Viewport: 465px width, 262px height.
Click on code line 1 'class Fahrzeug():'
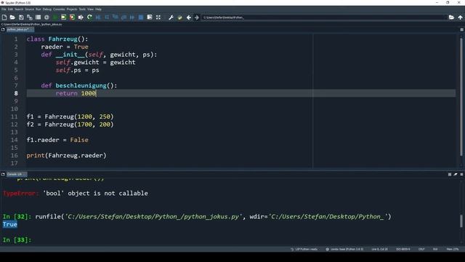(57, 39)
